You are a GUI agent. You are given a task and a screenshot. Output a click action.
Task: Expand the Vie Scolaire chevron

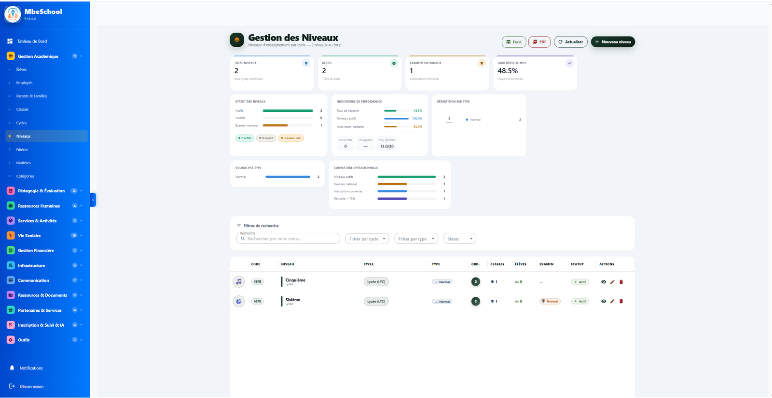click(x=81, y=236)
